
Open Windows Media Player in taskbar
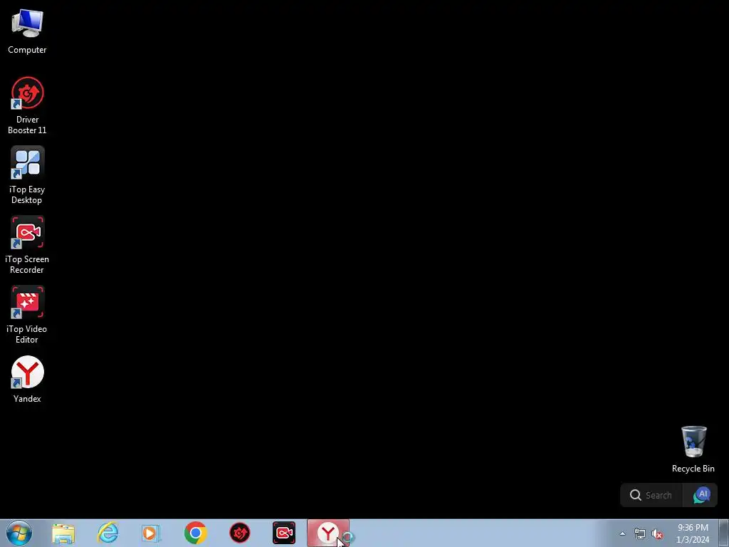pyautogui.click(x=151, y=533)
